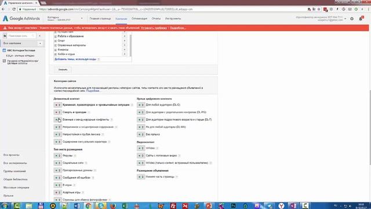Screen dimensions: 371x209
Task: Open the Отчеты tab
Action: point(156,19)
